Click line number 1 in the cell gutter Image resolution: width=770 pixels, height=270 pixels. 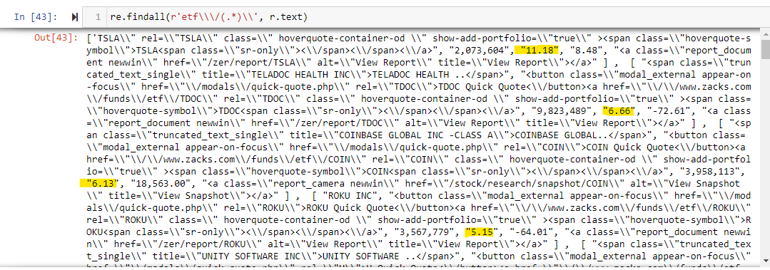point(98,17)
